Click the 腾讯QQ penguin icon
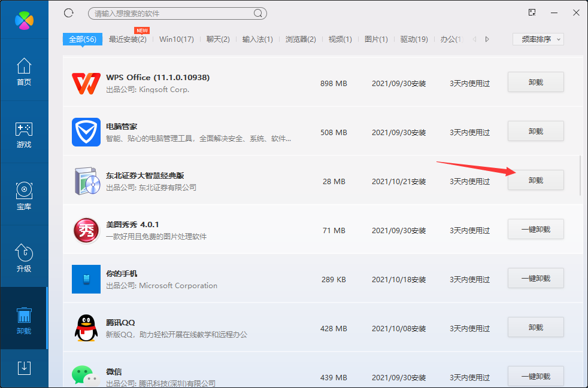The width and height of the screenshot is (588, 388). [x=86, y=328]
